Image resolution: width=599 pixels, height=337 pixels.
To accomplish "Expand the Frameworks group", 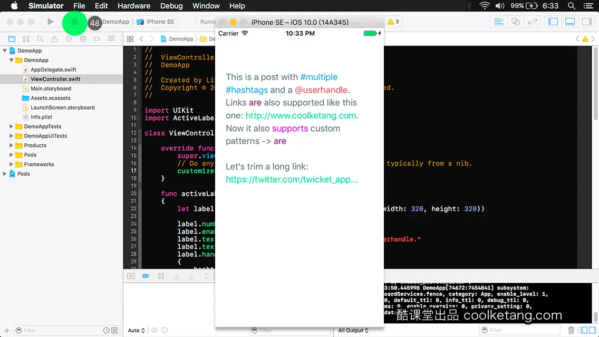I will (x=12, y=164).
